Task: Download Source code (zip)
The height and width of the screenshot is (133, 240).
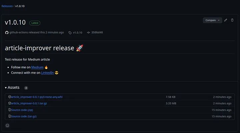Action: (22, 110)
